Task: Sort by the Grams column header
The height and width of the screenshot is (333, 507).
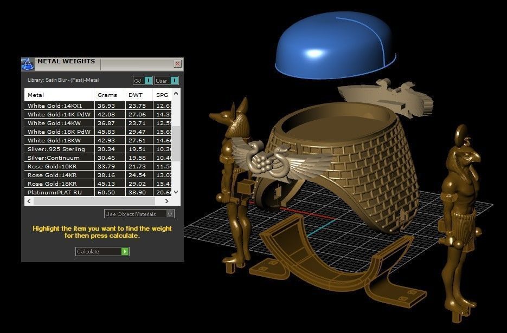Action: click(110, 95)
